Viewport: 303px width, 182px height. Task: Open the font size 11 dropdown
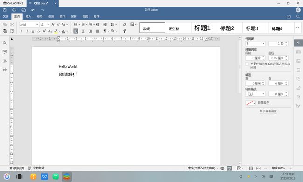coord(48,25)
